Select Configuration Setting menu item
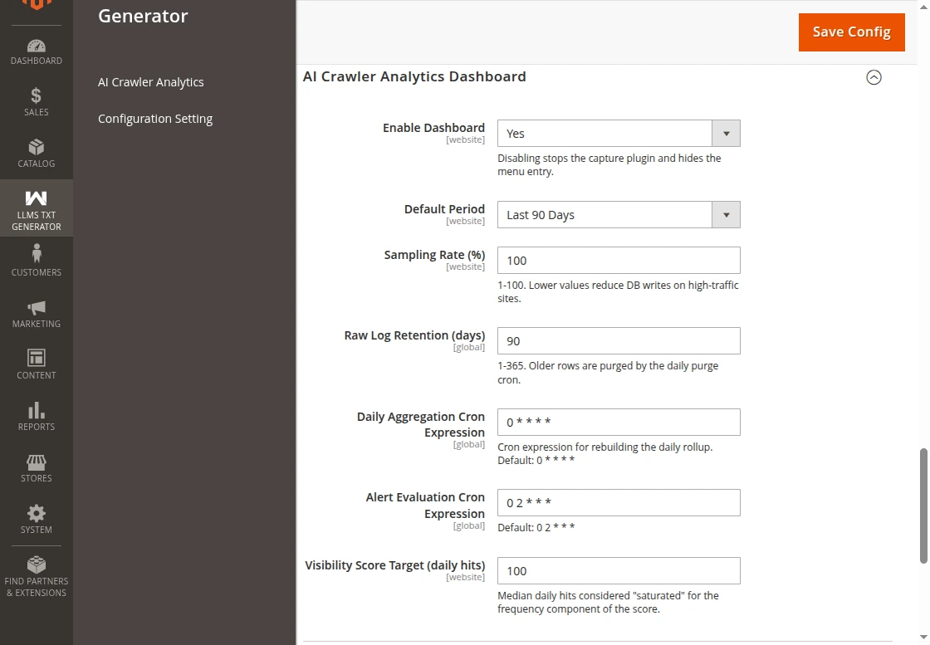This screenshot has height=645, width=930. [155, 119]
